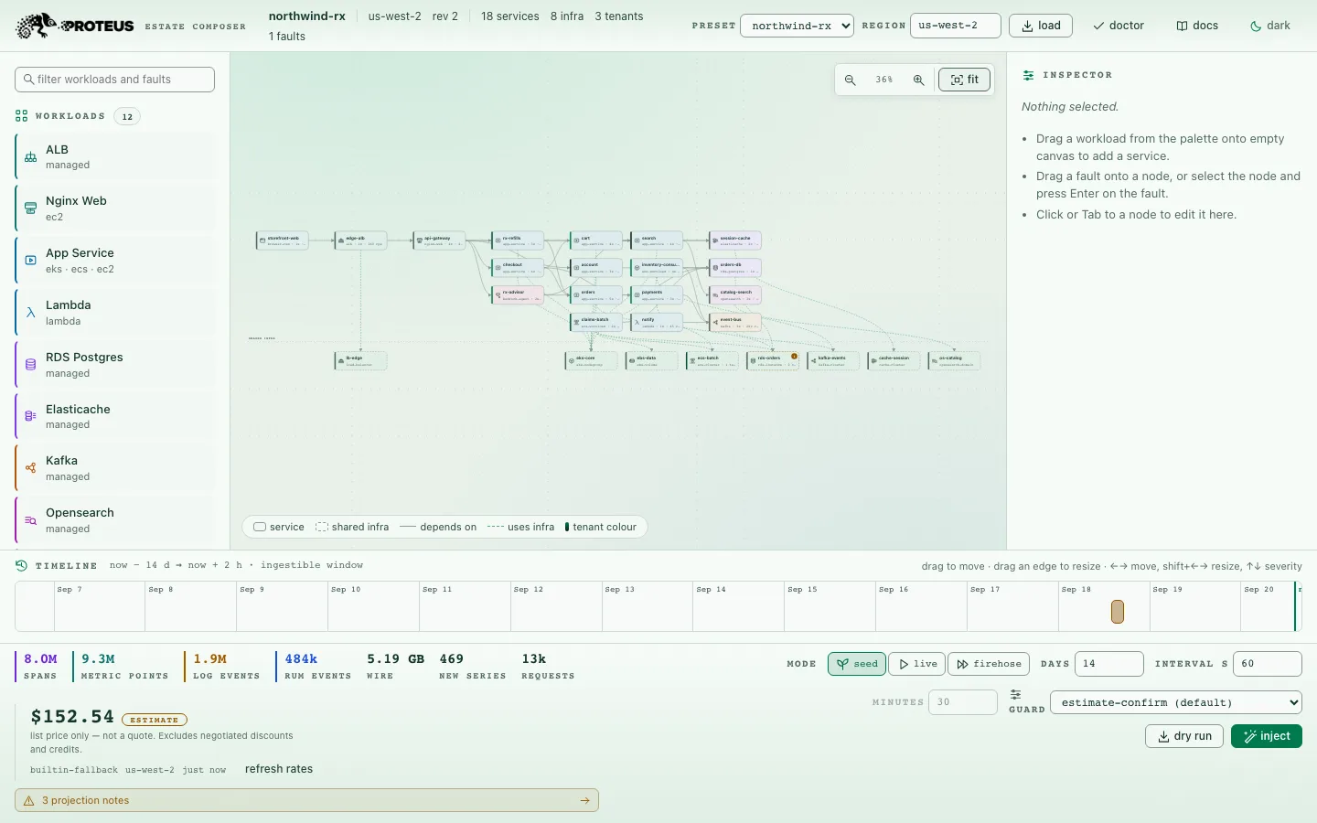The image size is (1317, 823).
Task: Click the inject button
Action: (x=1267, y=736)
